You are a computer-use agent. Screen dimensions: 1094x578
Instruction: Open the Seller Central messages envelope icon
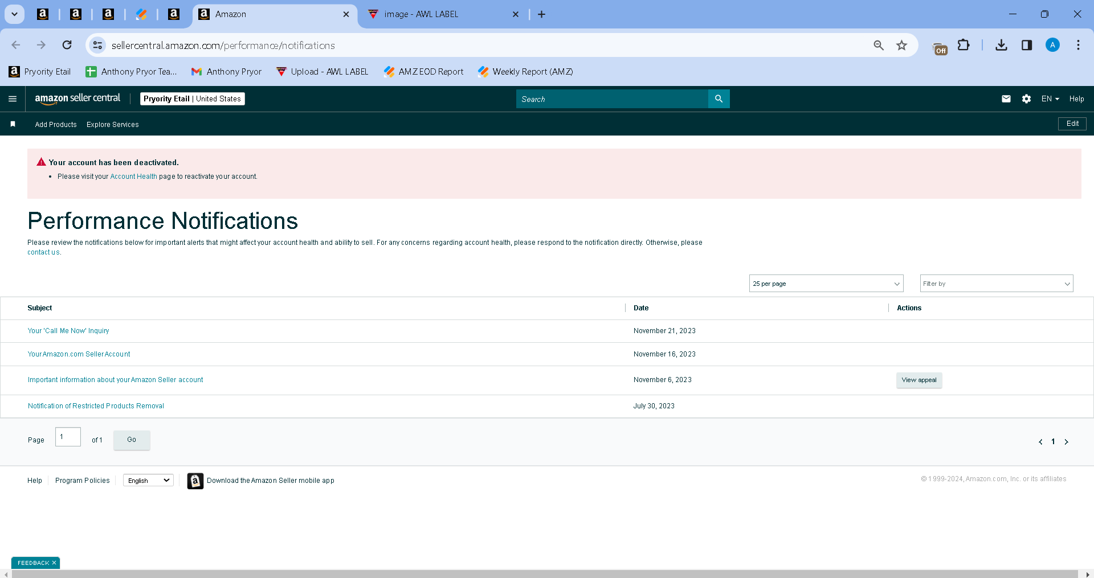pyautogui.click(x=1006, y=99)
